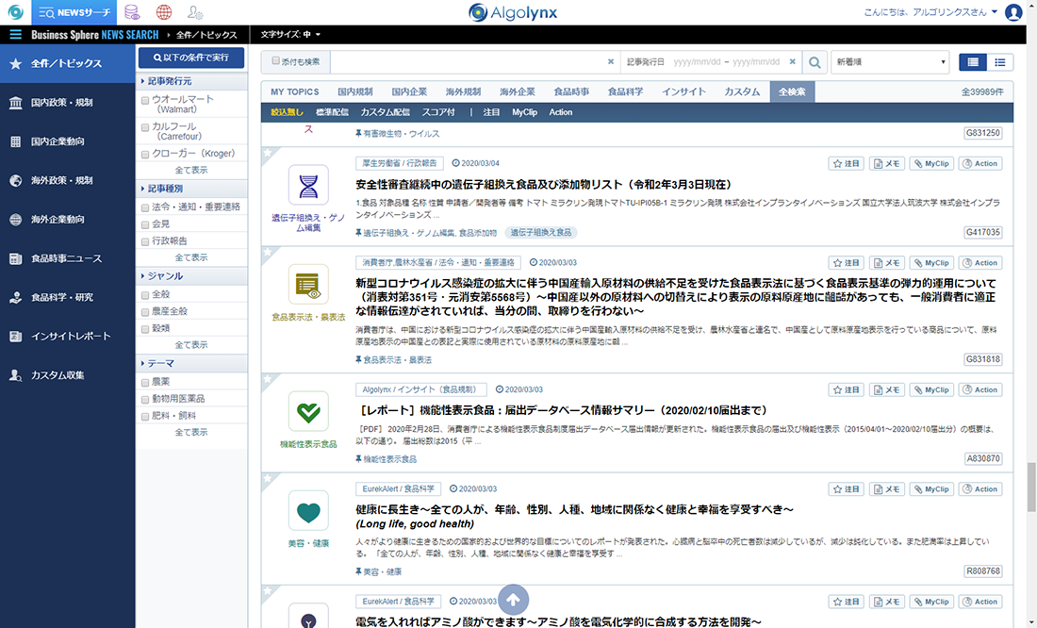Click the user profile avatar icon
The height and width of the screenshot is (628, 1037).
pyautogui.click(x=1013, y=12)
